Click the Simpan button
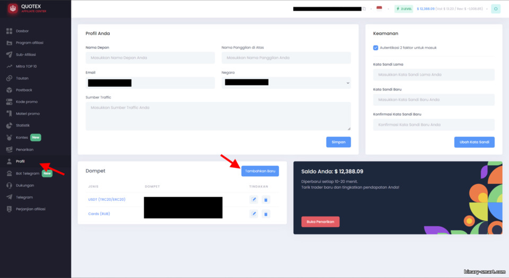 coord(338,142)
